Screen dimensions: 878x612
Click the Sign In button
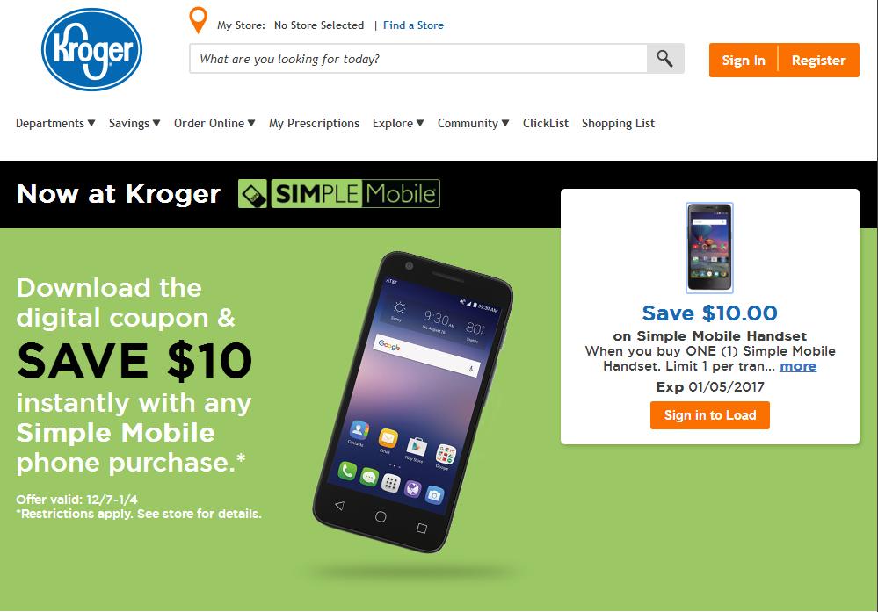743,60
